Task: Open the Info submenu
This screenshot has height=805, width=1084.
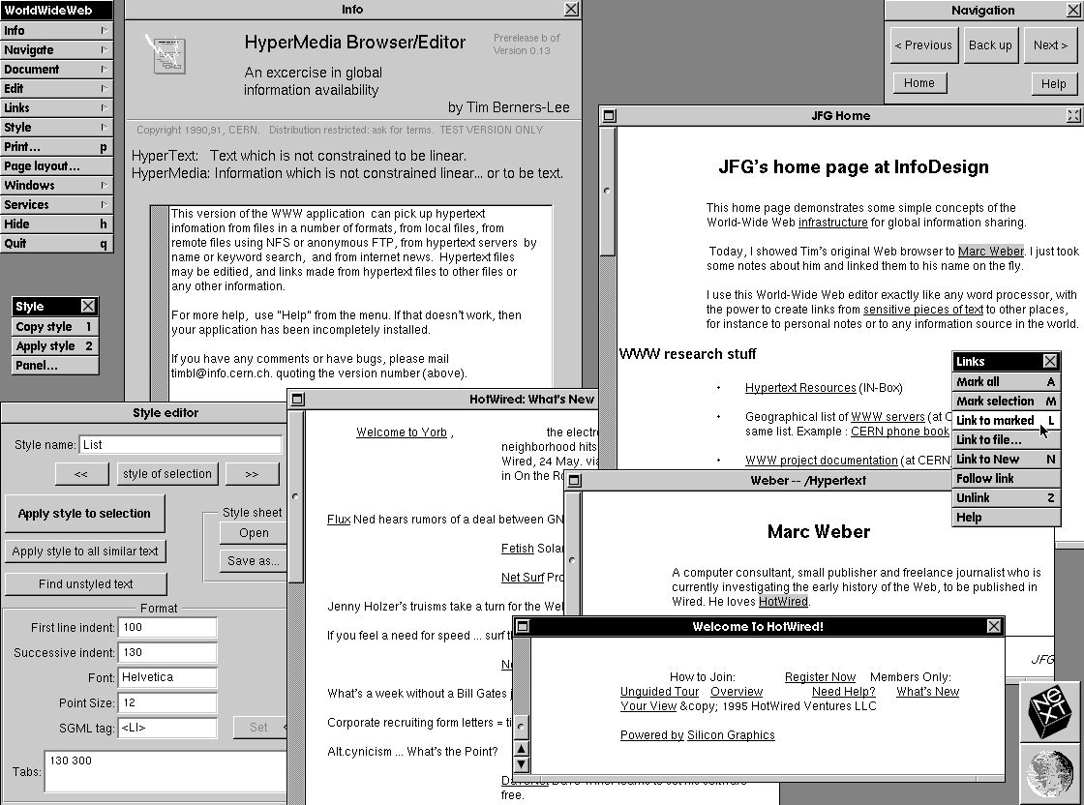Action: click(x=56, y=30)
